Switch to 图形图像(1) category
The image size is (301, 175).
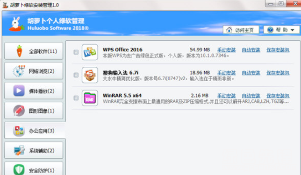[34, 111]
